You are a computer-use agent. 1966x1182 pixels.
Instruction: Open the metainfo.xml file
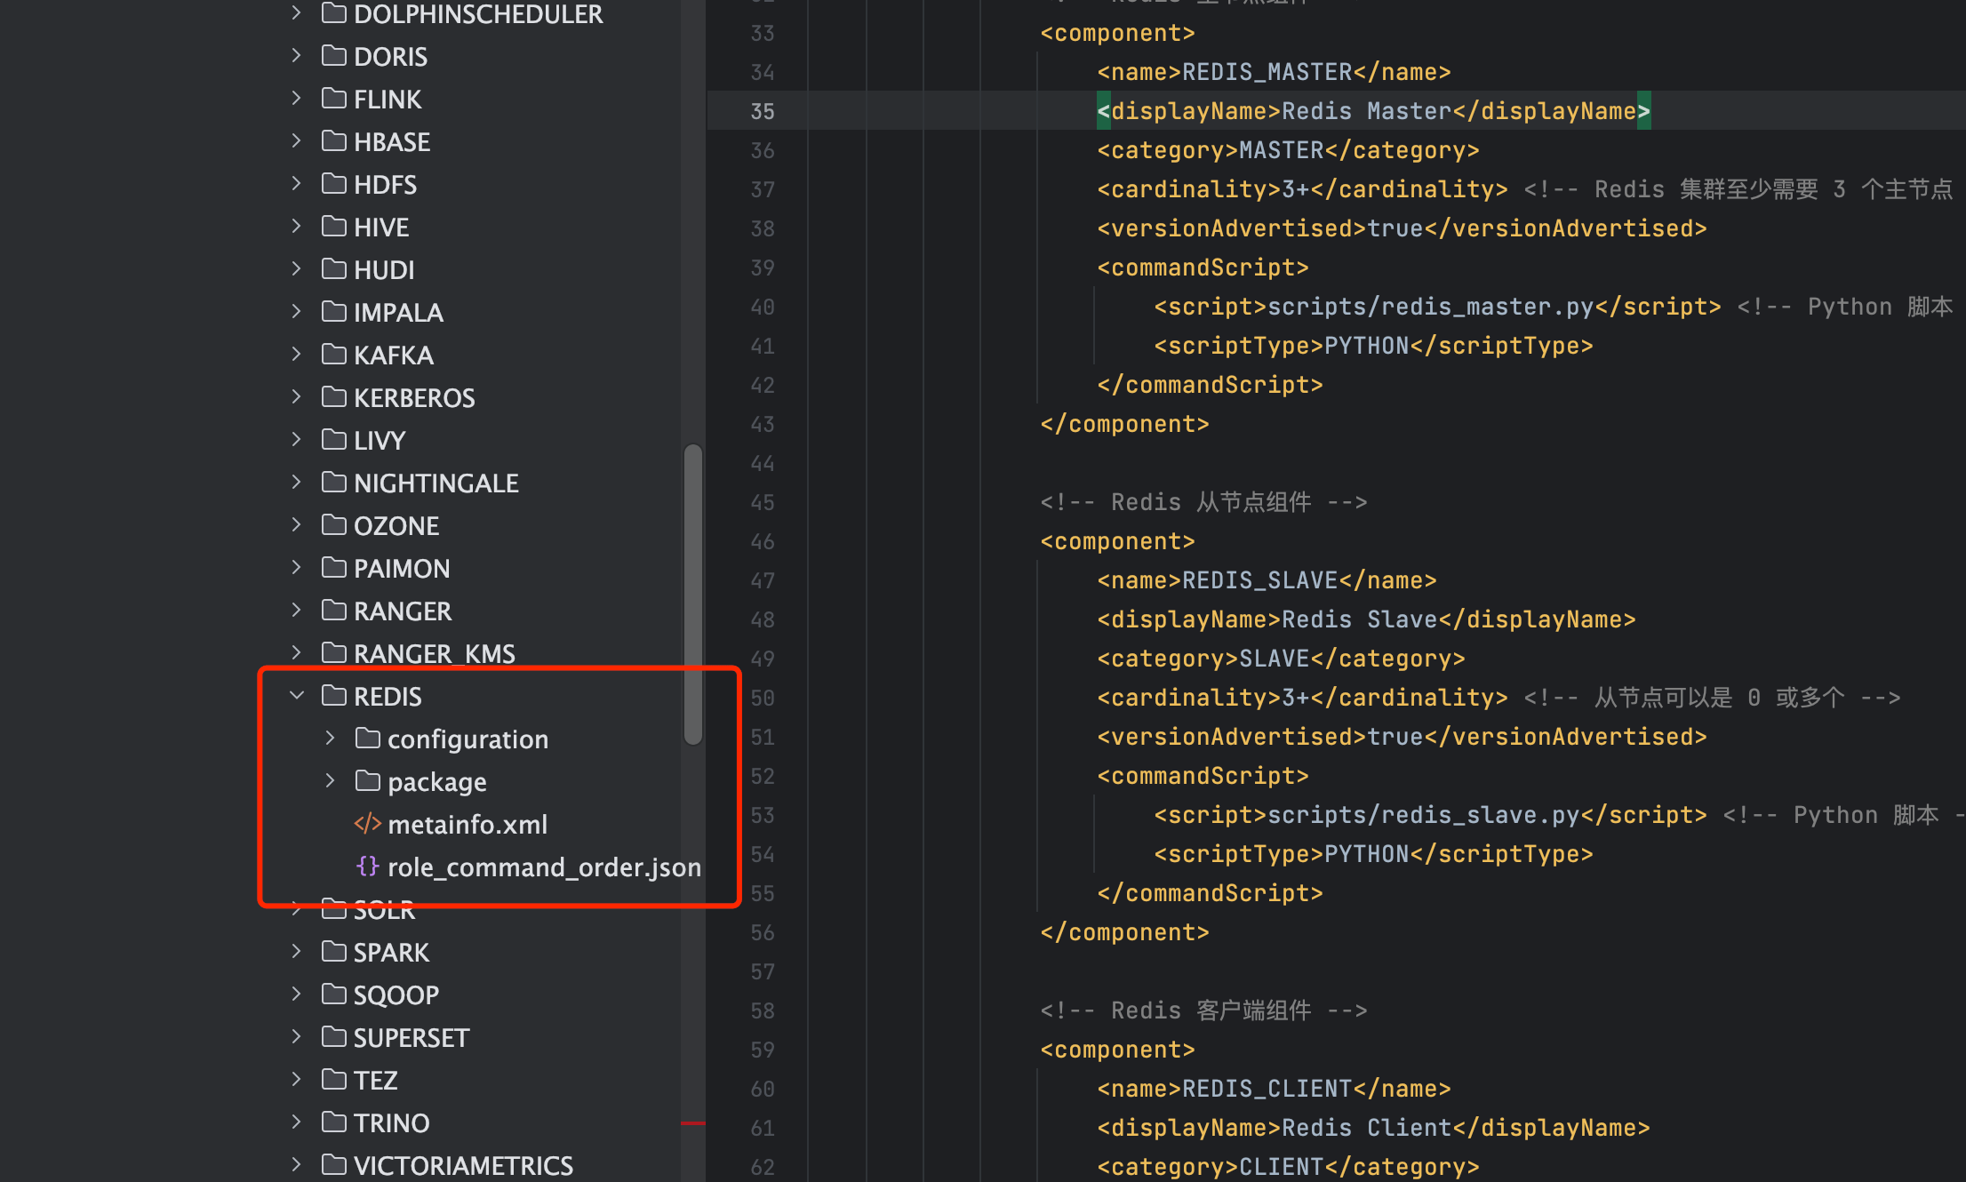(468, 825)
